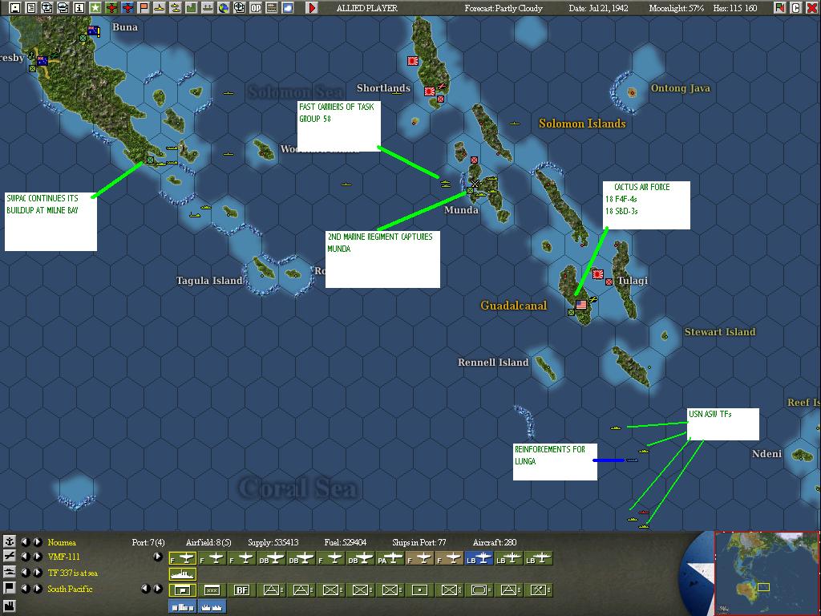Click the Noumea base name
The width and height of the screenshot is (821, 616).
(x=62, y=542)
